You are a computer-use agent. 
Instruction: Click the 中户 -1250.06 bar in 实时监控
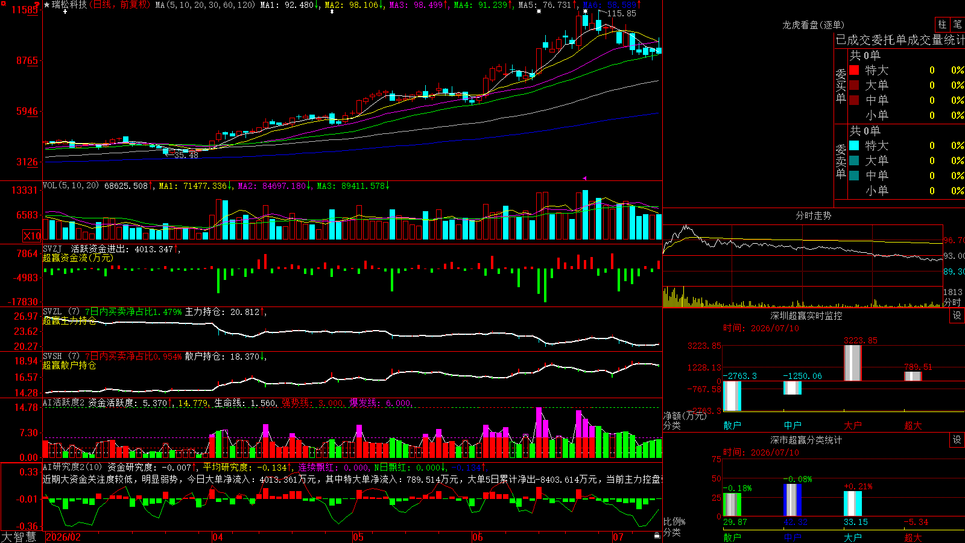click(792, 388)
